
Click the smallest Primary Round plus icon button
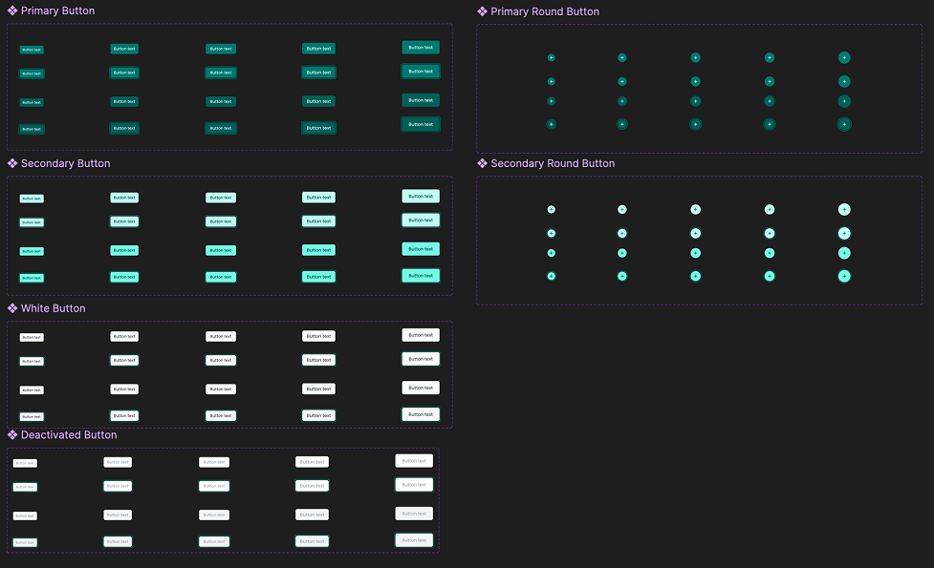pyautogui.click(x=552, y=57)
